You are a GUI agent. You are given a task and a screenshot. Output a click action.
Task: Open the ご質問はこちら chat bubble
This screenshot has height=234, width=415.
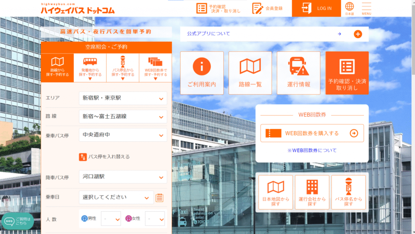tap(17, 221)
